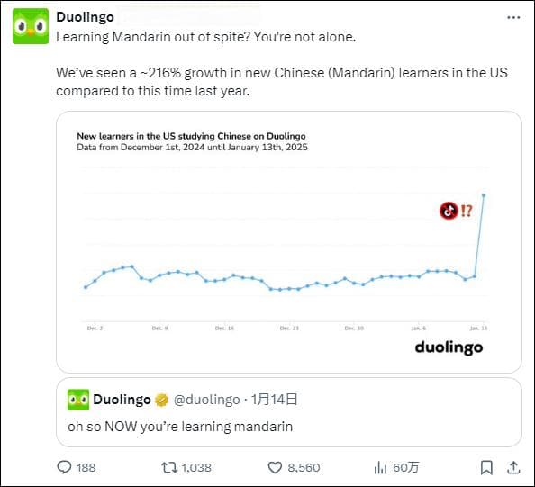
Task: Click the 188 replies count
Action: pyautogui.click(x=86, y=467)
